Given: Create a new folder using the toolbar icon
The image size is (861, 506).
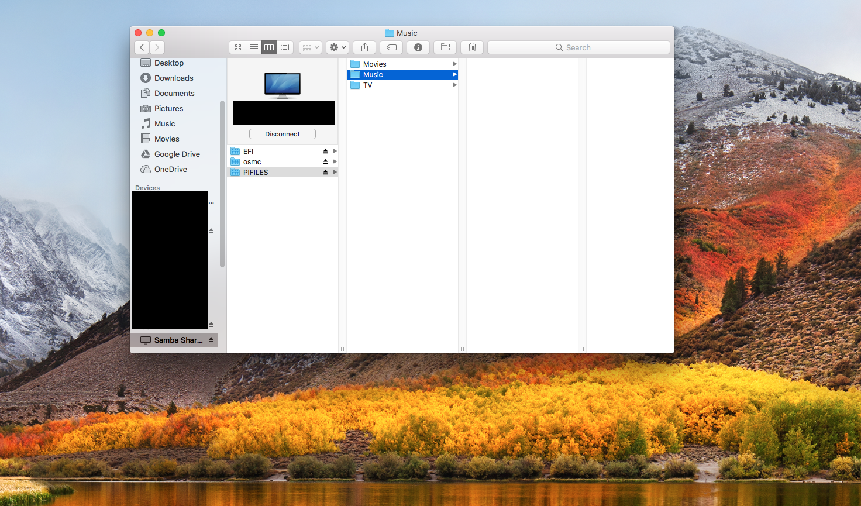Looking at the screenshot, I should coord(445,47).
